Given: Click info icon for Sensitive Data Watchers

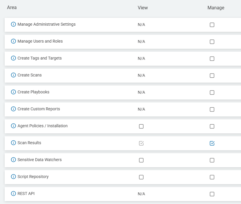Looking at the screenshot, I should [13, 160].
